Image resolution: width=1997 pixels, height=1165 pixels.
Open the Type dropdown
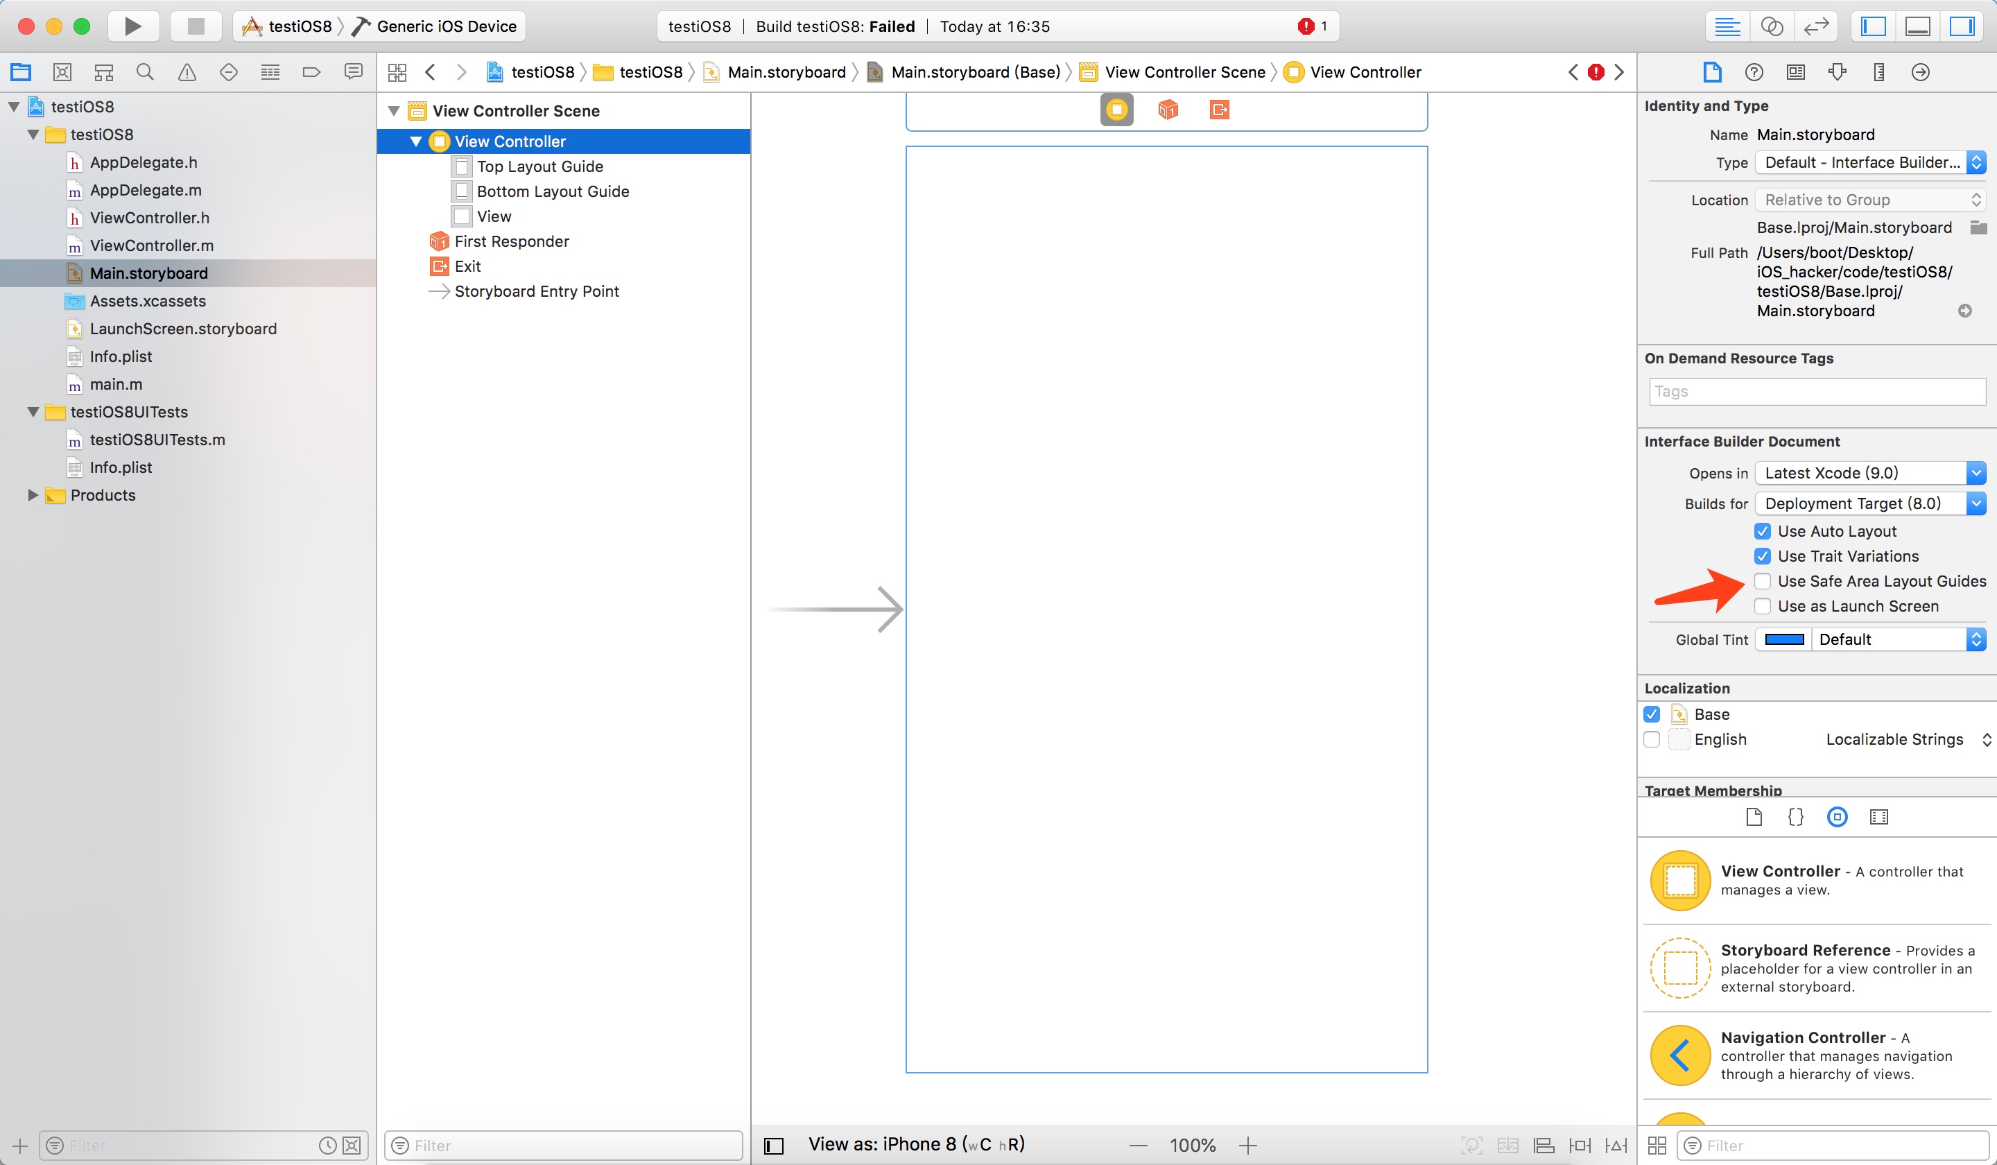[x=1870, y=162]
